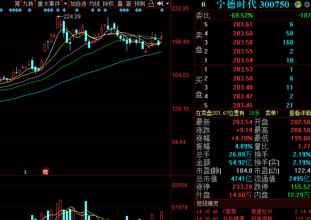The image size is (311, 220).
Task: Click the 164.03 price axis label
Action: (180, 75)
